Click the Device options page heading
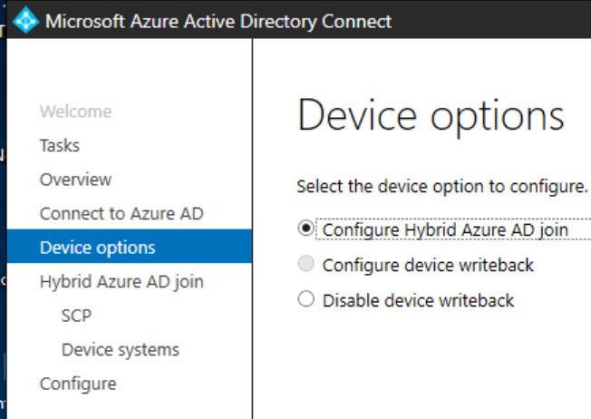591x419 pixels. coord(431,115)
